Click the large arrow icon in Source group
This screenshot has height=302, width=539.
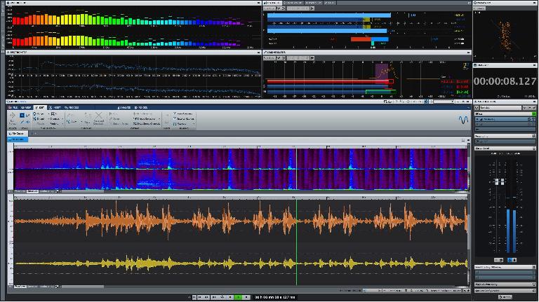(x=12, y=116)
